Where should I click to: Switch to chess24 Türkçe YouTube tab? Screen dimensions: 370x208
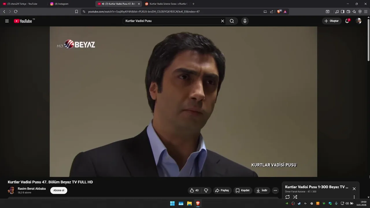[x=23, y=4]
